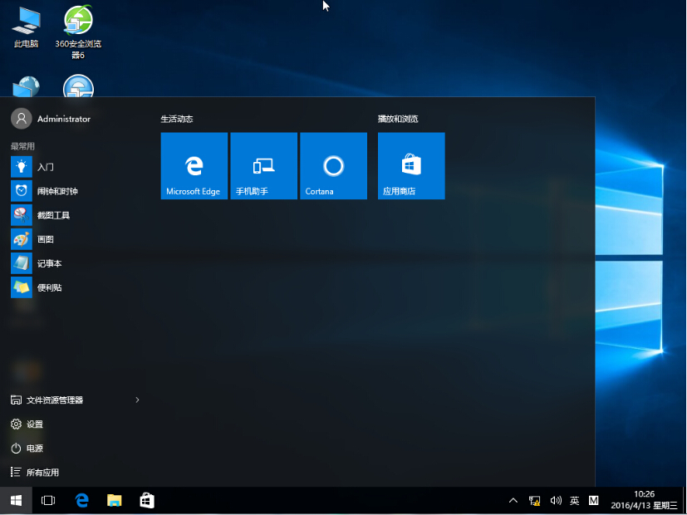Expand hidden system tray icons
The width and height of the screenshot is (687, 515).
[x=513, y=500]
